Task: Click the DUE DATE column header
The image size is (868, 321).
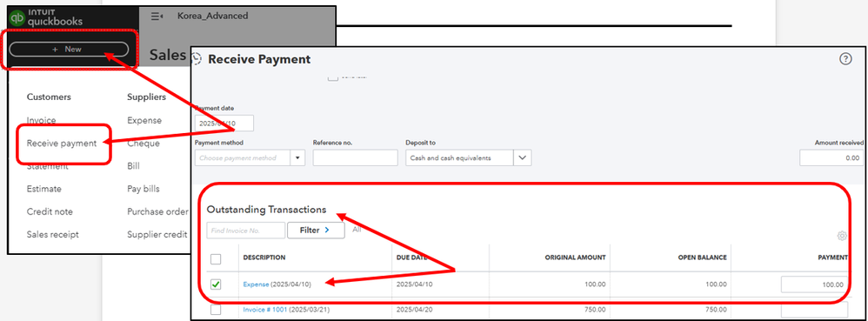Action: 412,257
